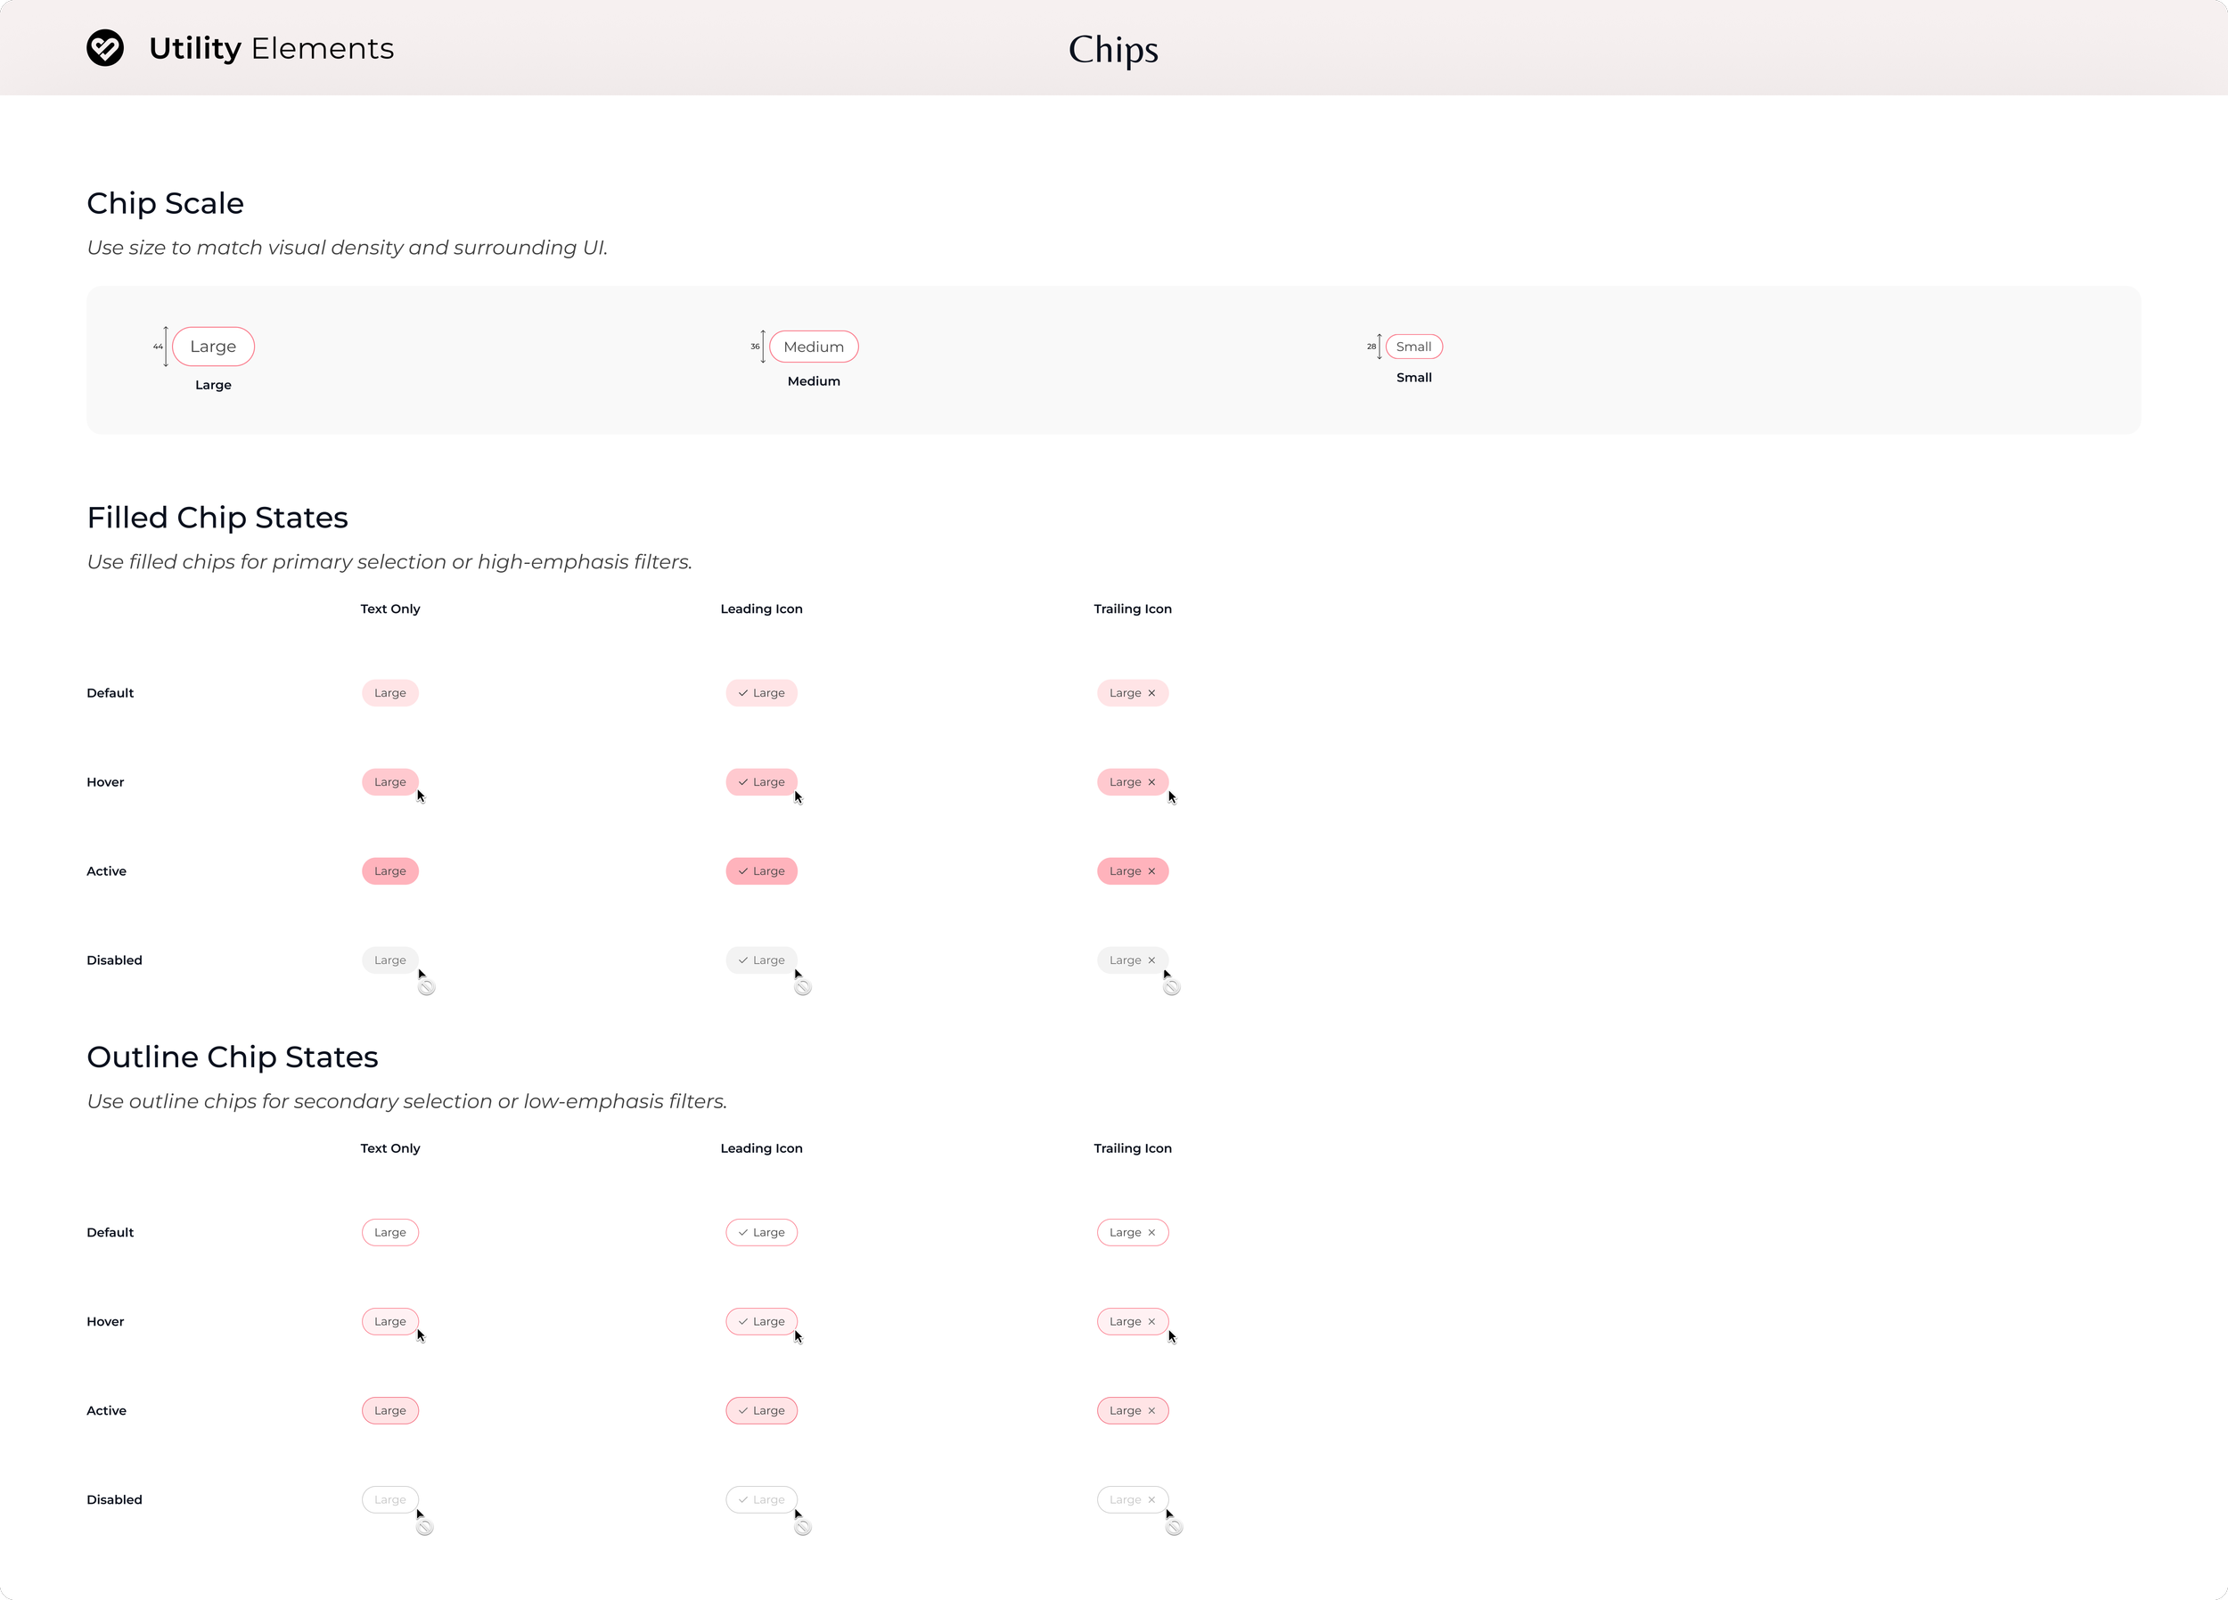Select the Large outlined chip in Chip Scale
Screen dimensions: 2228x1600
(x=213, y=347)
